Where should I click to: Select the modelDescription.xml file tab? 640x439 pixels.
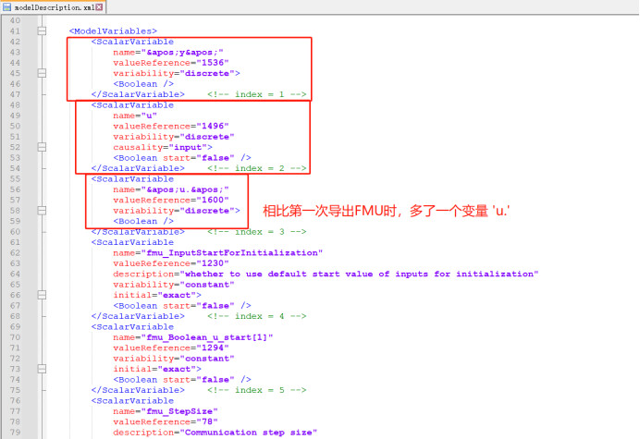53,7
